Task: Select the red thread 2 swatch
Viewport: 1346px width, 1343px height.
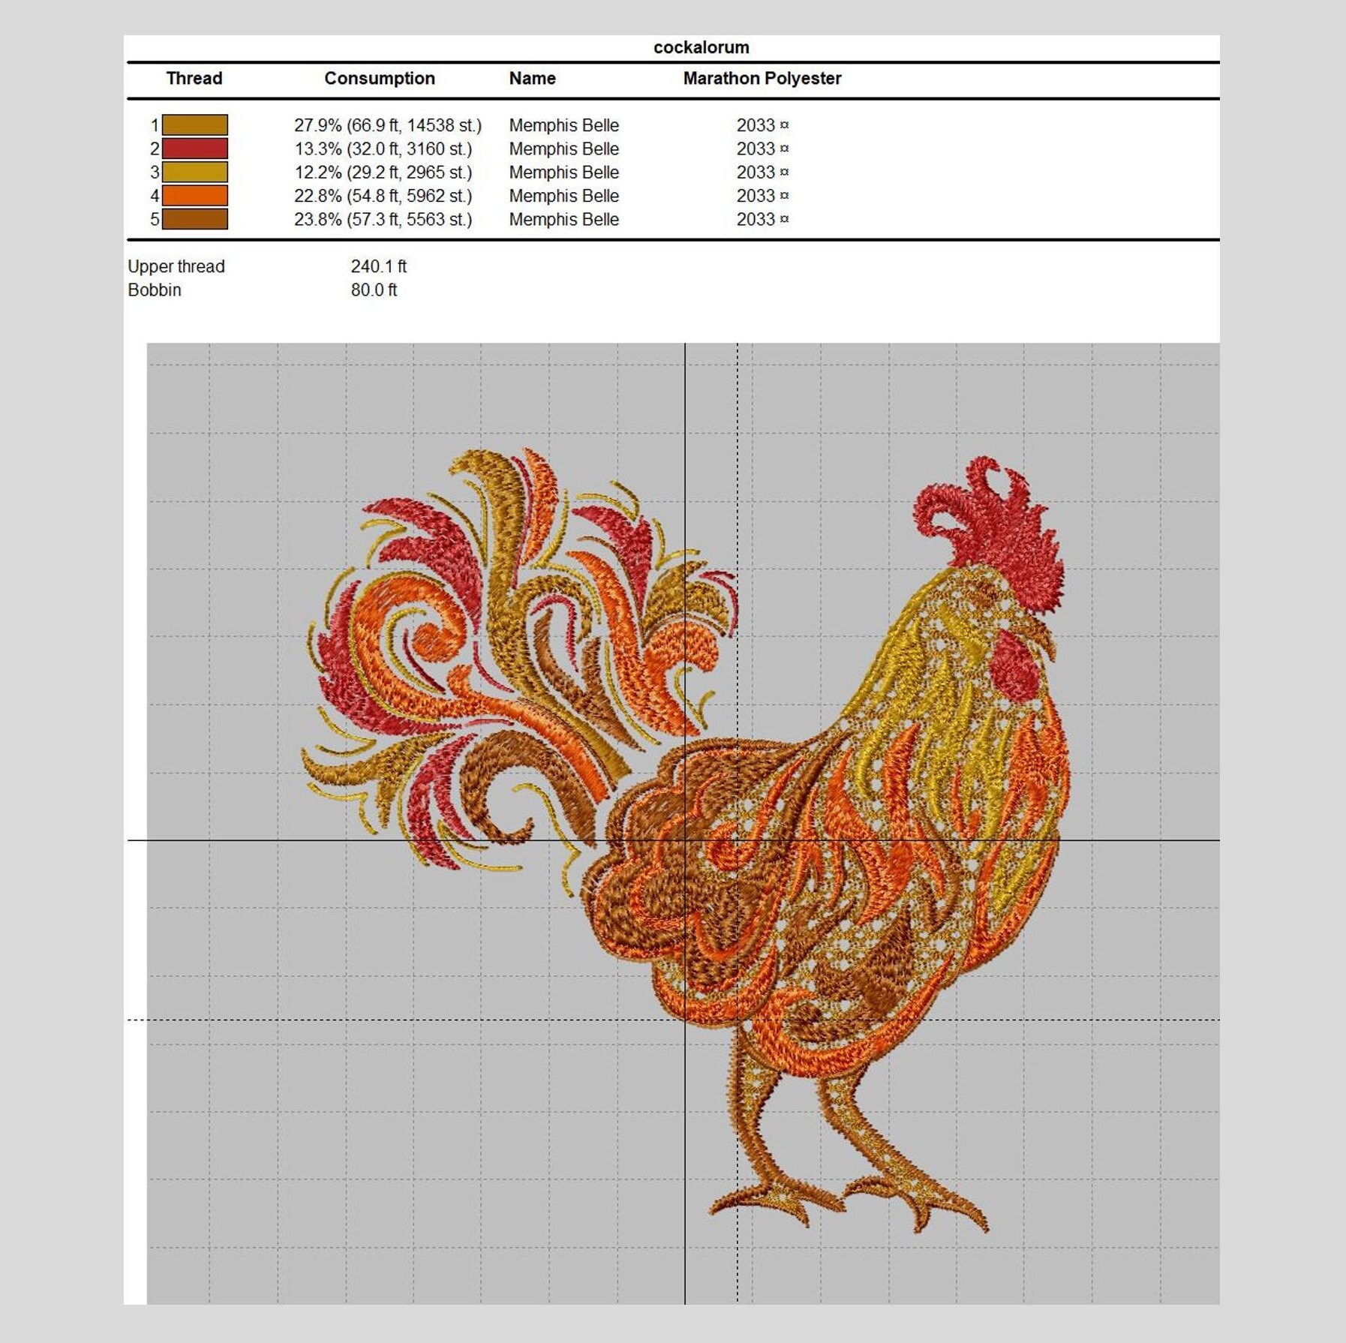Action: click(x=197, y=149)
